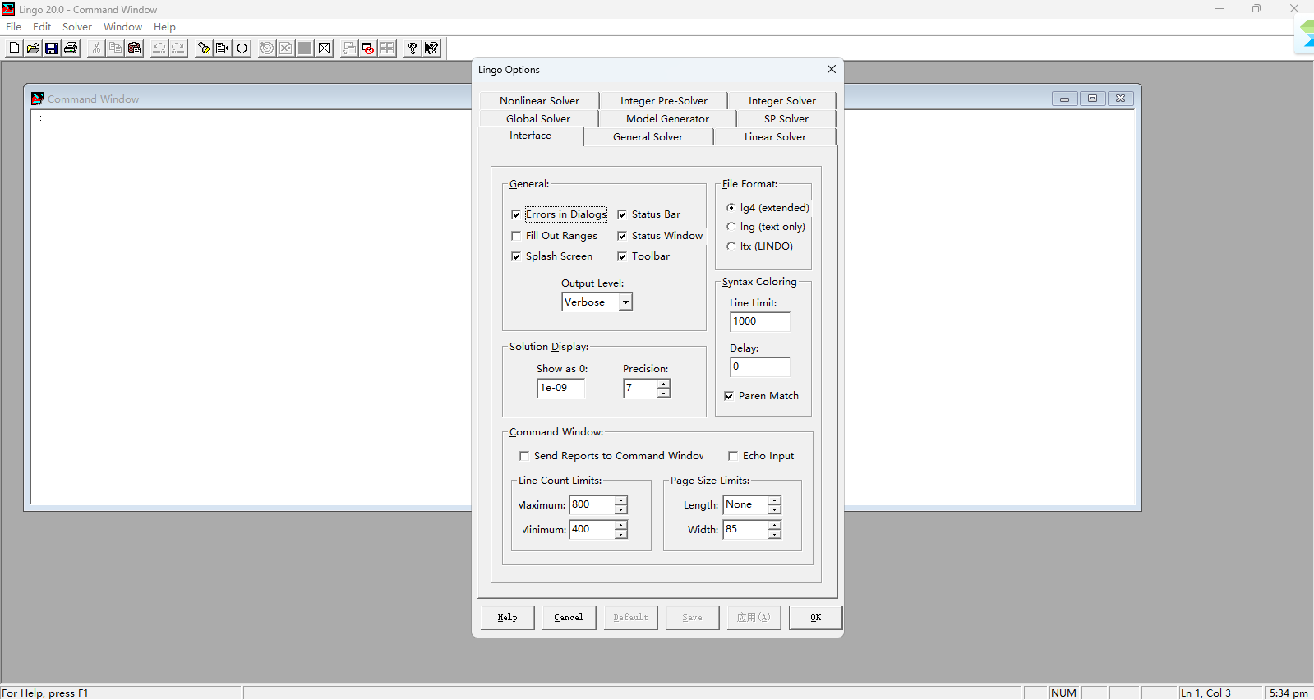This screenshot has width=1314, height=700.
Task: Uncheck Errors in Dialogs checkbox
Action: [x=559, y=214]
